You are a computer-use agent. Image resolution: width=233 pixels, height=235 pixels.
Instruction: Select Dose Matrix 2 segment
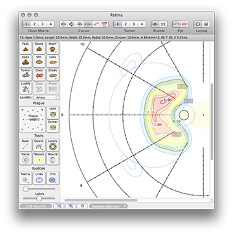(34, 24)
